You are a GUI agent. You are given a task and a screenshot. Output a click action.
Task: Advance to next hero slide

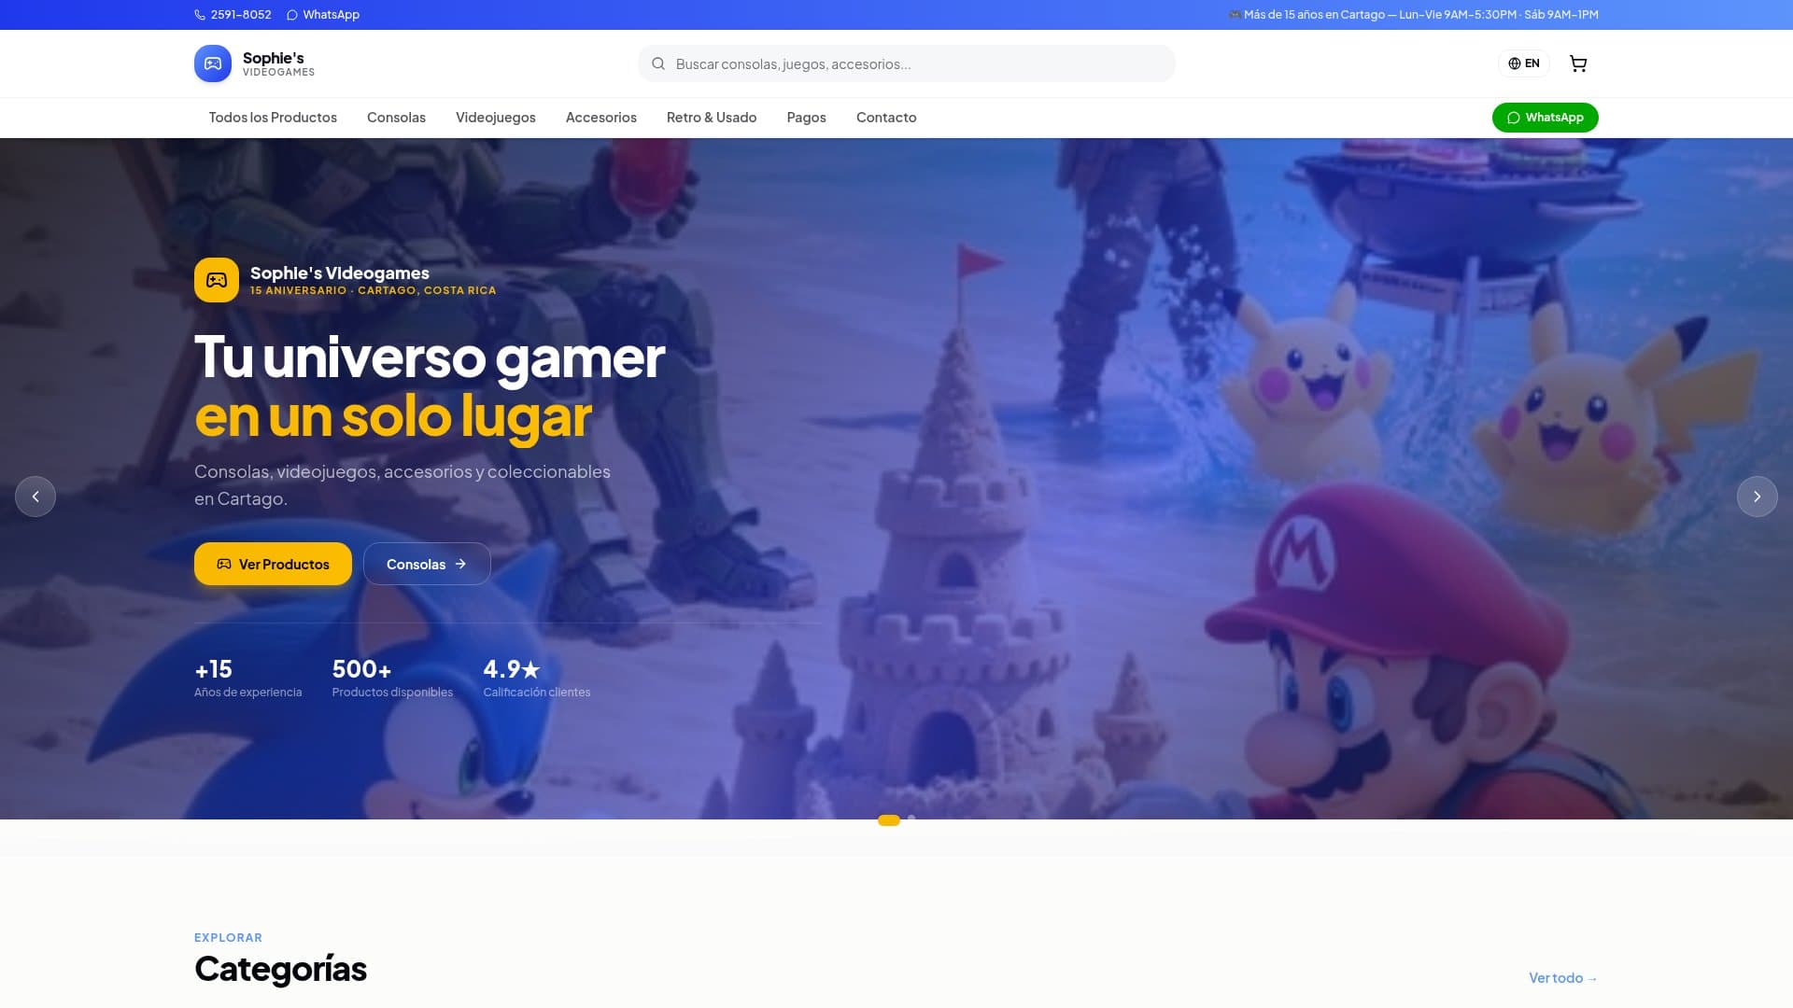click(x=1758, y=497)
